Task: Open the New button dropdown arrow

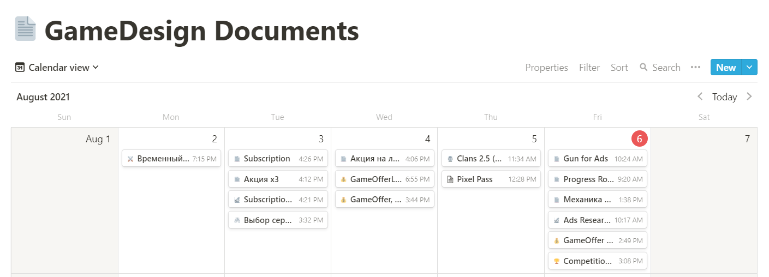Action: (749, 68)
